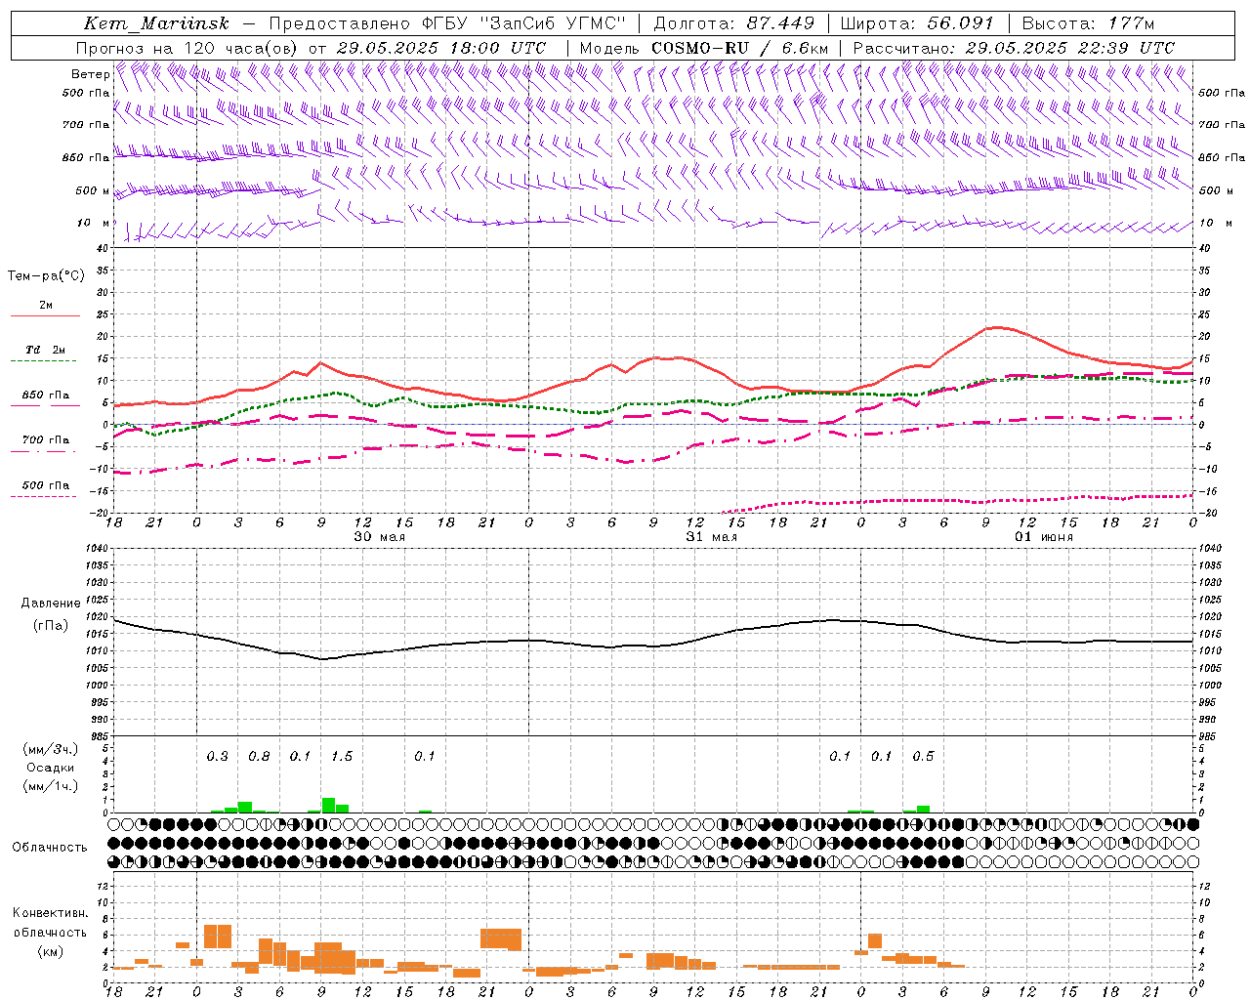1250x1000 pixels.
Task: Click the 0.5 precipitation amount value
Action: pyautogui.click(x=923, y=757)
